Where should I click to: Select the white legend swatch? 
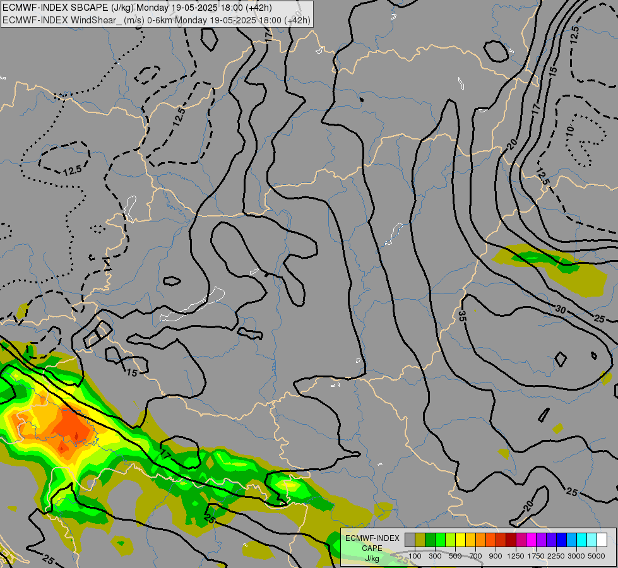click(602, 540)
